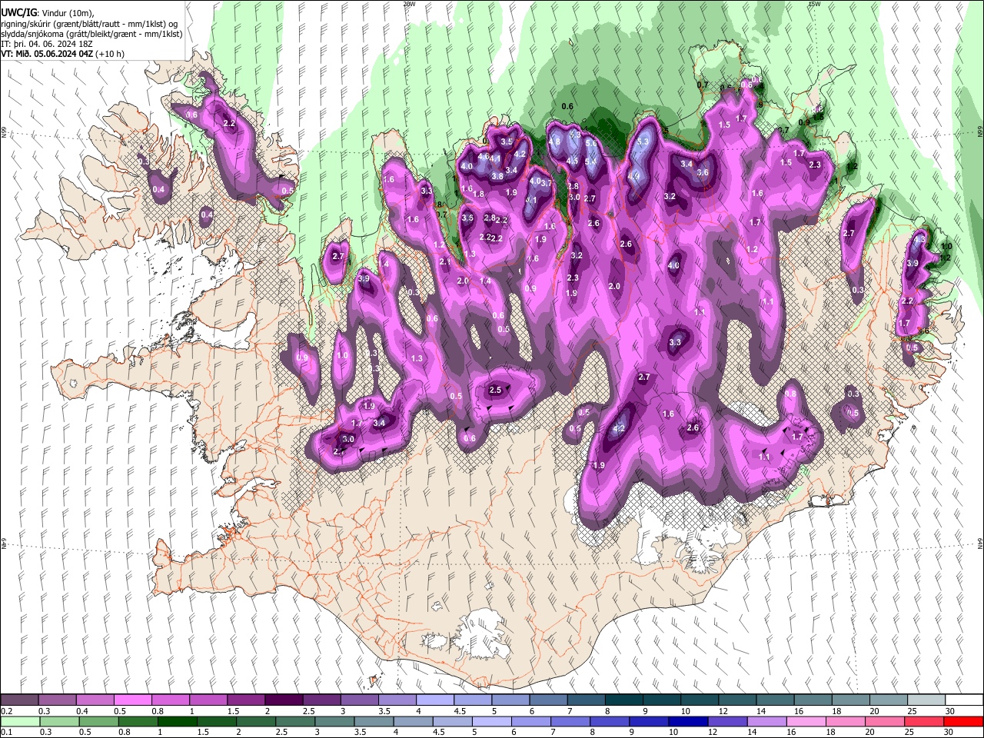Click the 4.8 snowfall value on north coast

pyautogui.click(x=554, y=141)
